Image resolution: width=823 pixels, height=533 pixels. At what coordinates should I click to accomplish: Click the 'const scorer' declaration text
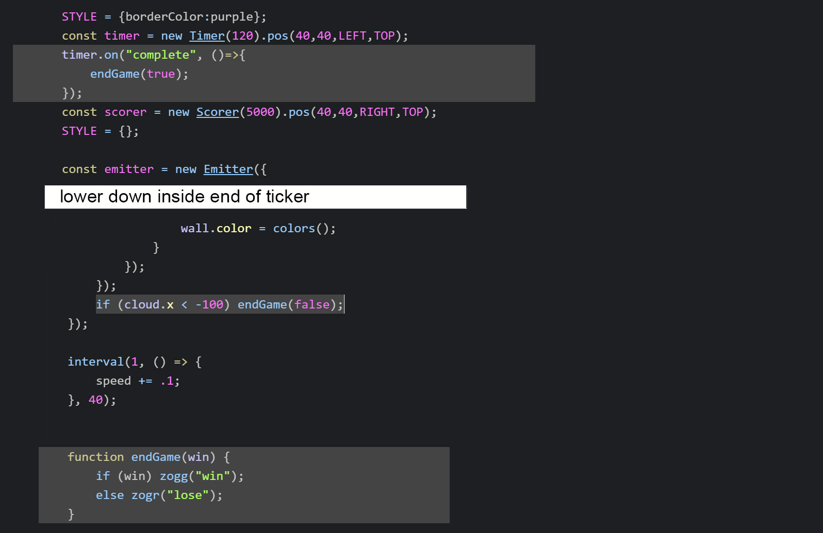104,112
